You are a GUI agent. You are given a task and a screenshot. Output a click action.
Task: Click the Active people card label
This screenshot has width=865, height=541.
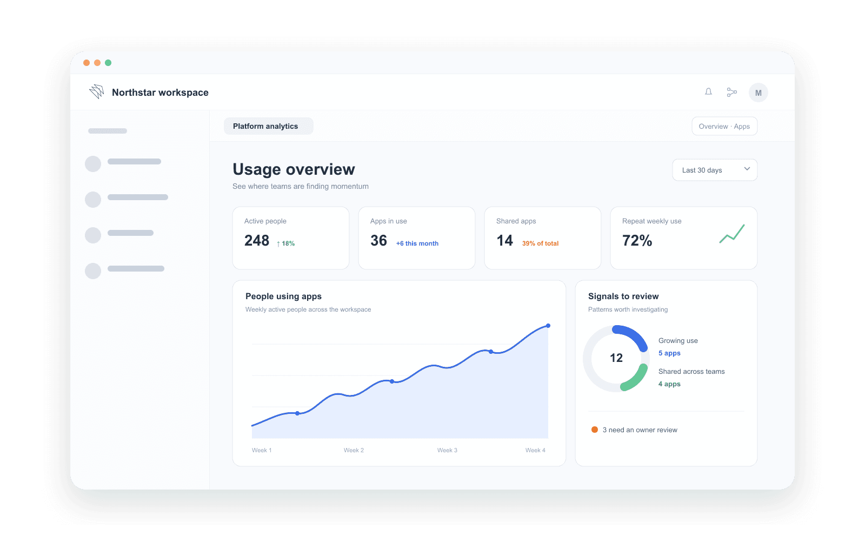pos(265,221)
